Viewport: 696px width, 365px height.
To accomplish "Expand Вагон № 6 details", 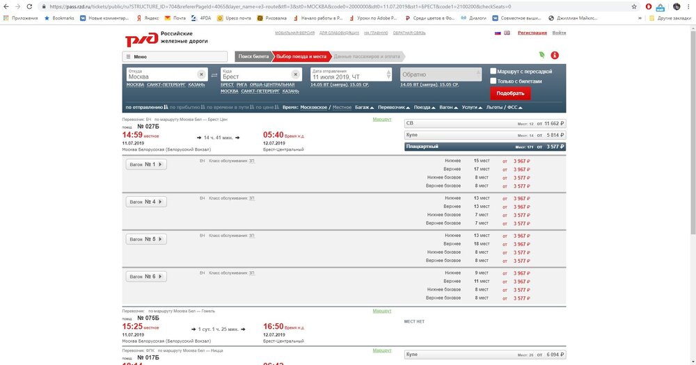I will 146,276.
